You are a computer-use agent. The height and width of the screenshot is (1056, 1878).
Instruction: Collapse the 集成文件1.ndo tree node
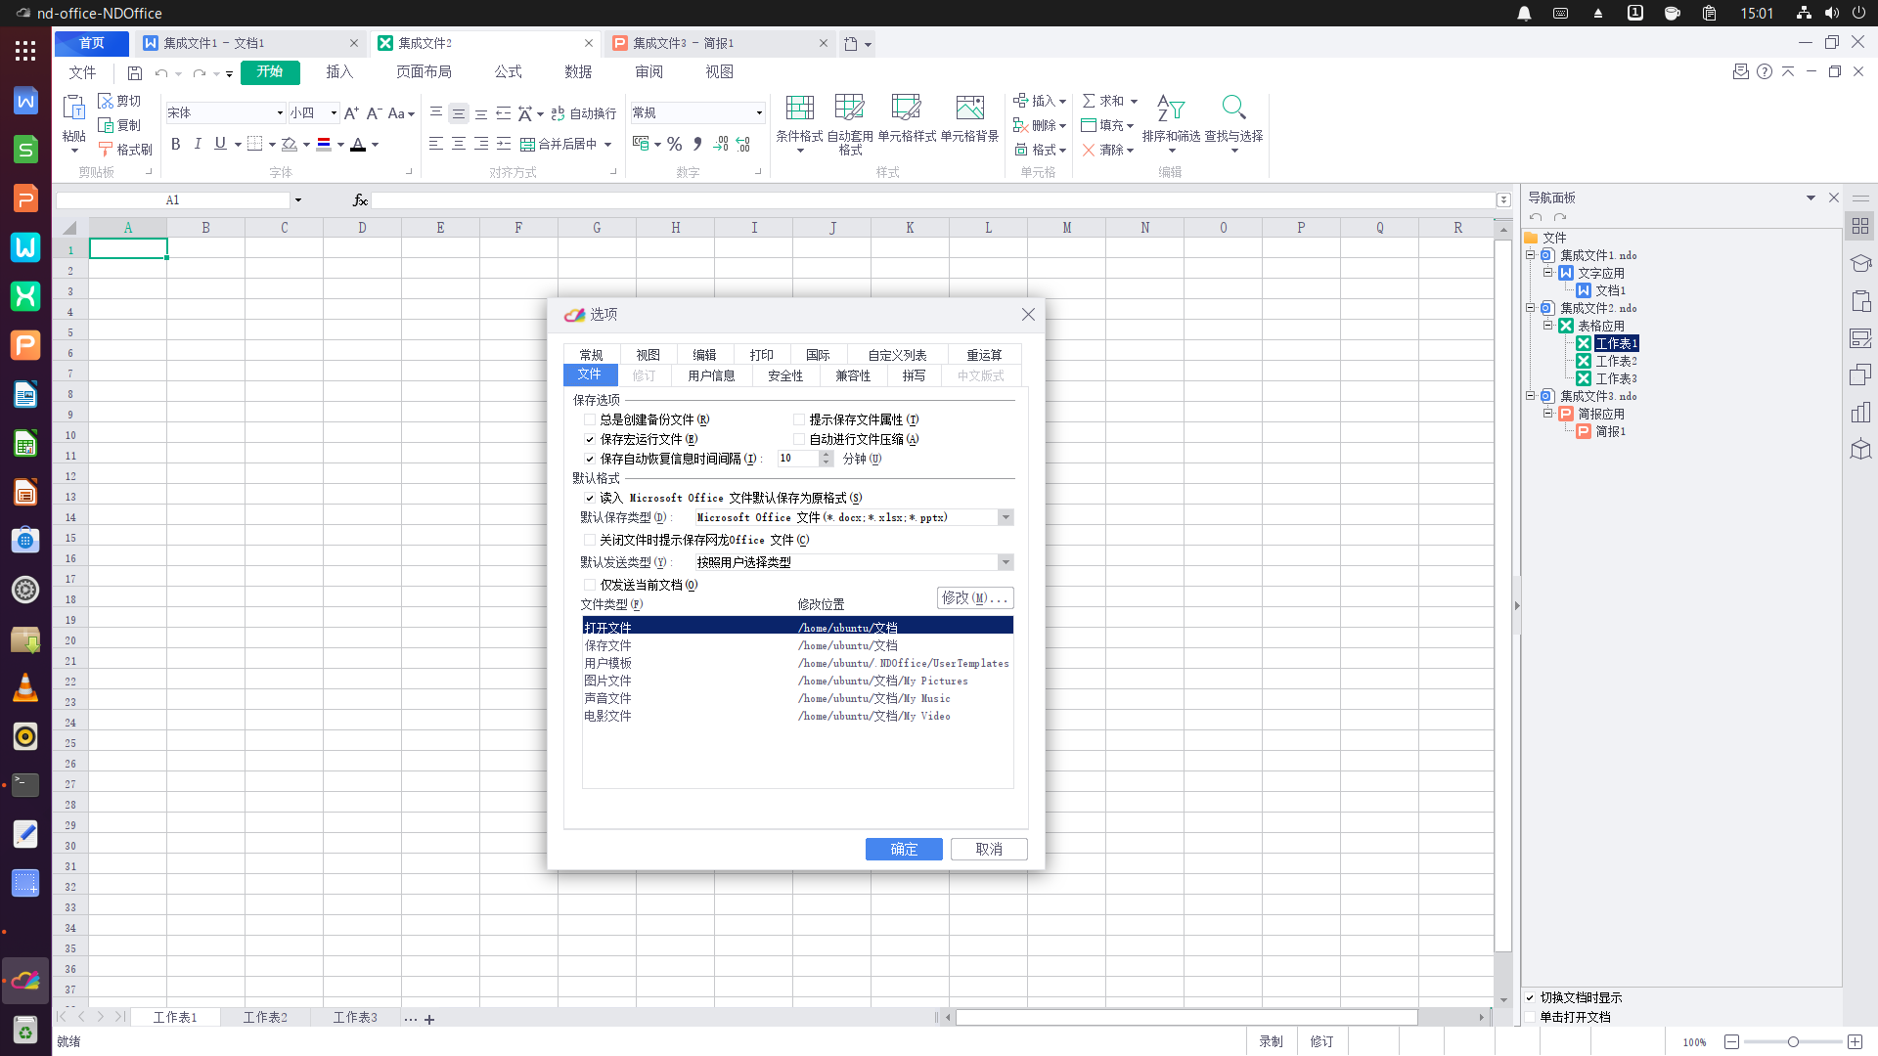(1531, 255)
